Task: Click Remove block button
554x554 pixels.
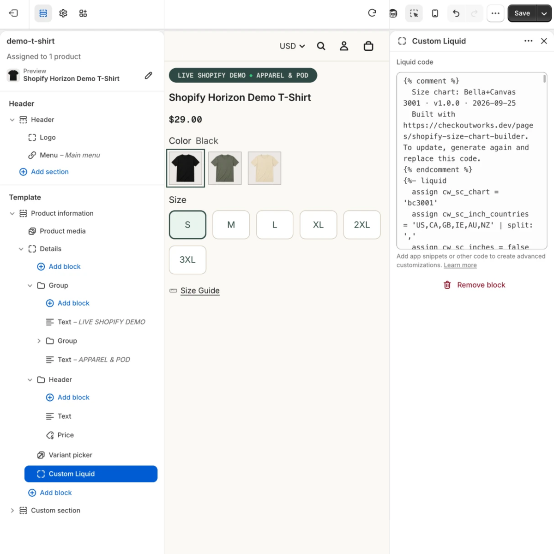Action: click(x=474, y=285)
